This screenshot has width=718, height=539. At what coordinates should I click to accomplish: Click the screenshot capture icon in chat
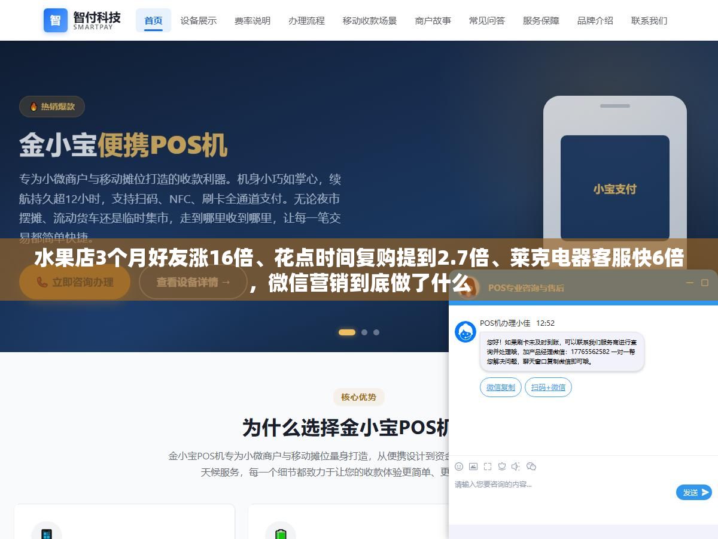[488, 467]
